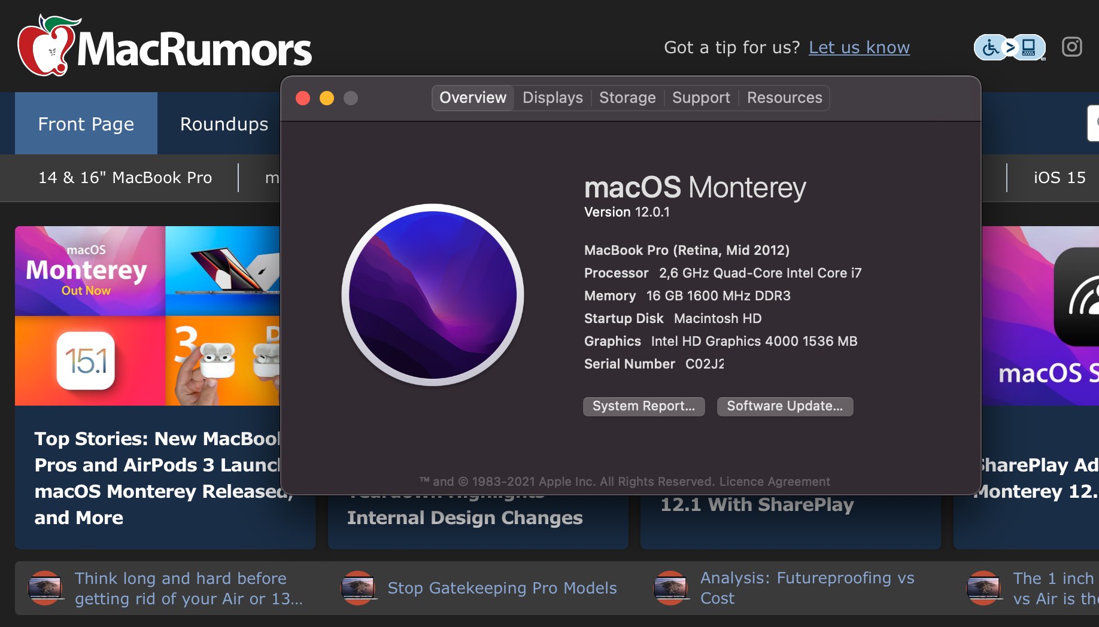Screen dimensions: 1099x627
Task: Open the Licence Agreement link
Action: (x=775, y=482)
